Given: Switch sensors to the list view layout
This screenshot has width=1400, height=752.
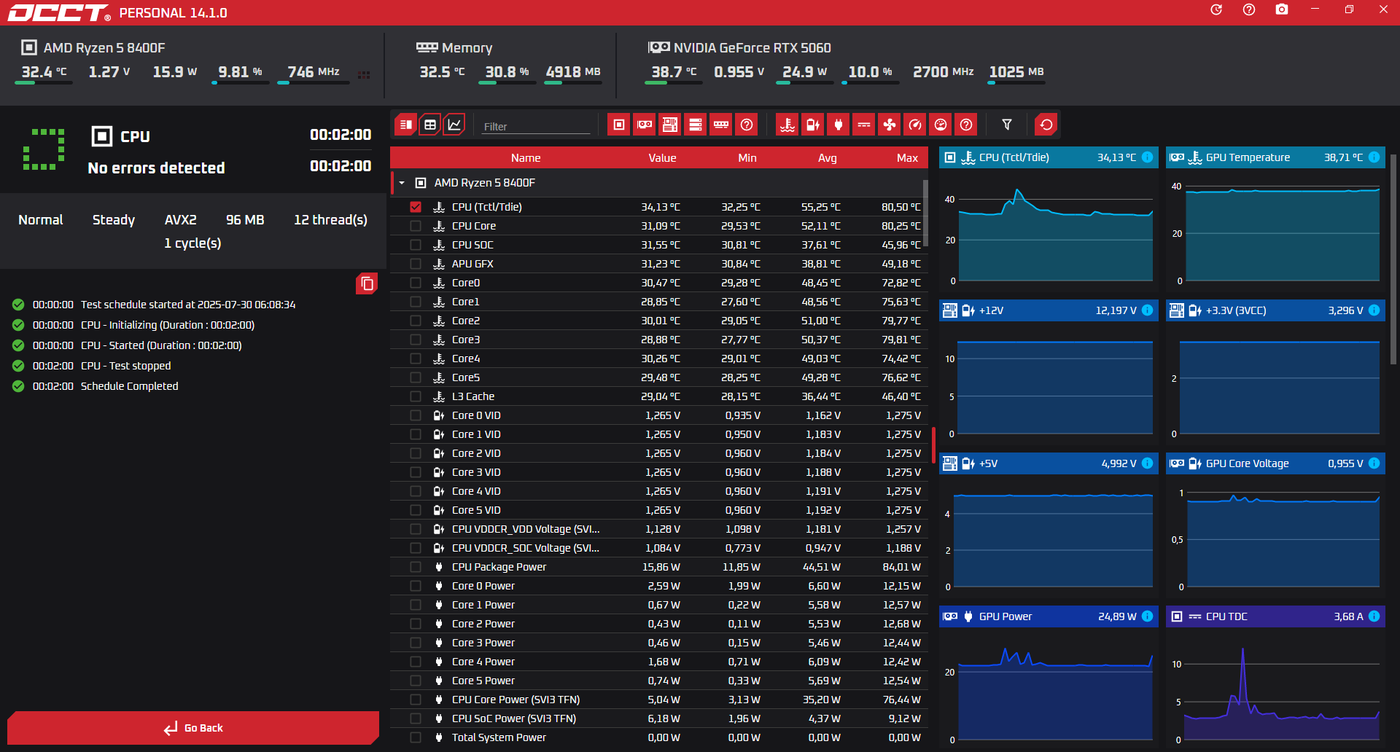Looking at the screenshot, I should [x=406, y=125].
